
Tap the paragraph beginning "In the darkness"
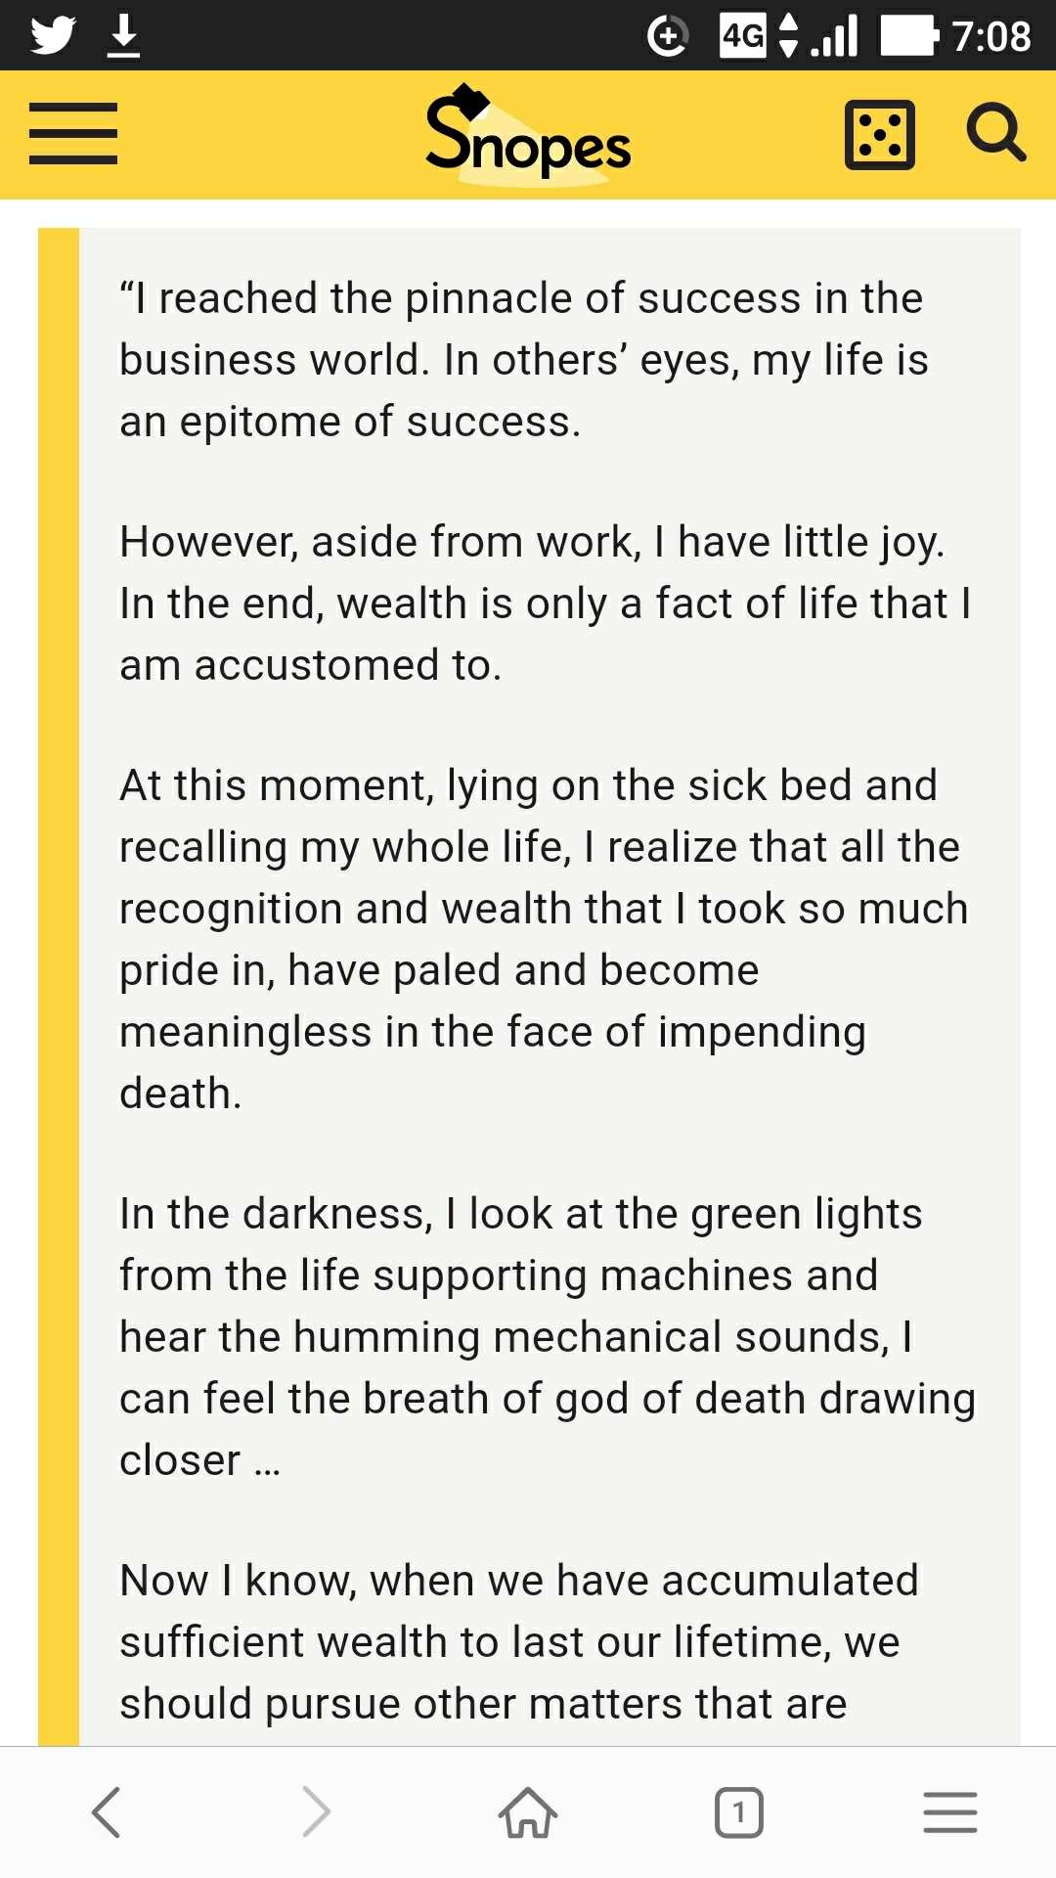tap(548, 1337)
